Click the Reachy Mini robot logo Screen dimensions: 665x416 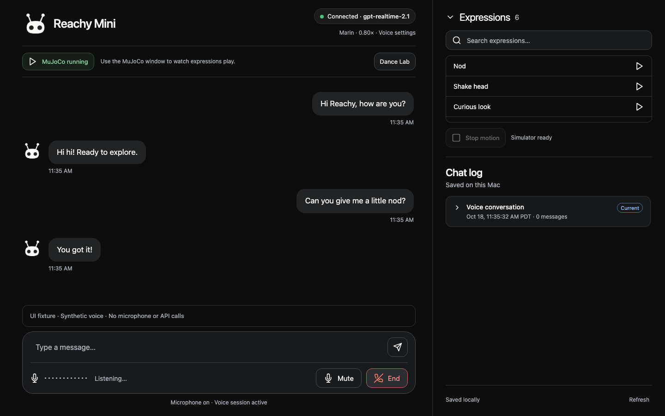[36, 24]
